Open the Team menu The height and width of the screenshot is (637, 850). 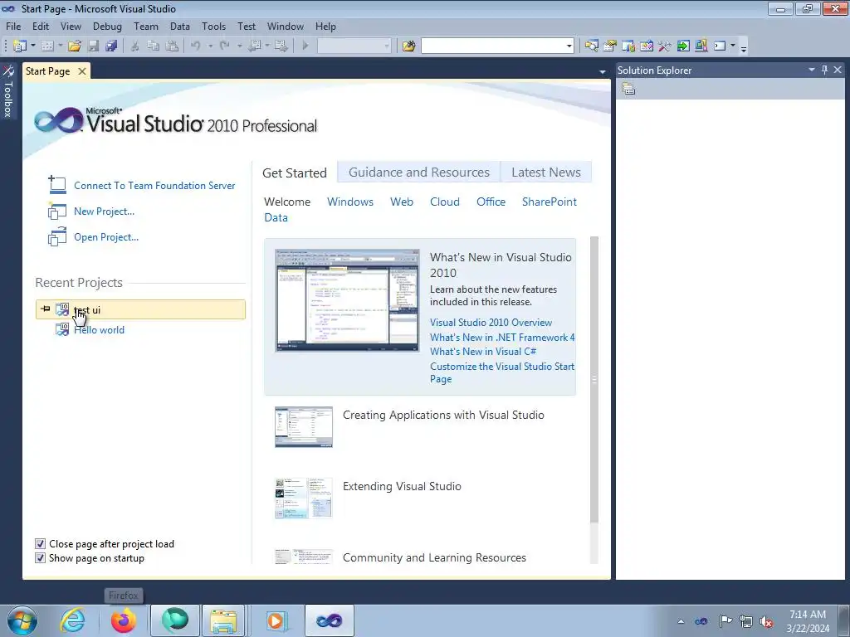pyautogui.click(x=146, y=26)
